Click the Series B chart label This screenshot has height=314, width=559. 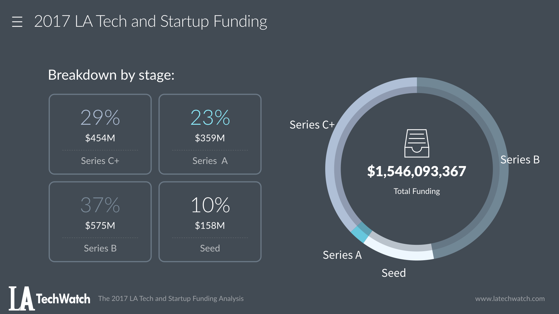(520, 160)
